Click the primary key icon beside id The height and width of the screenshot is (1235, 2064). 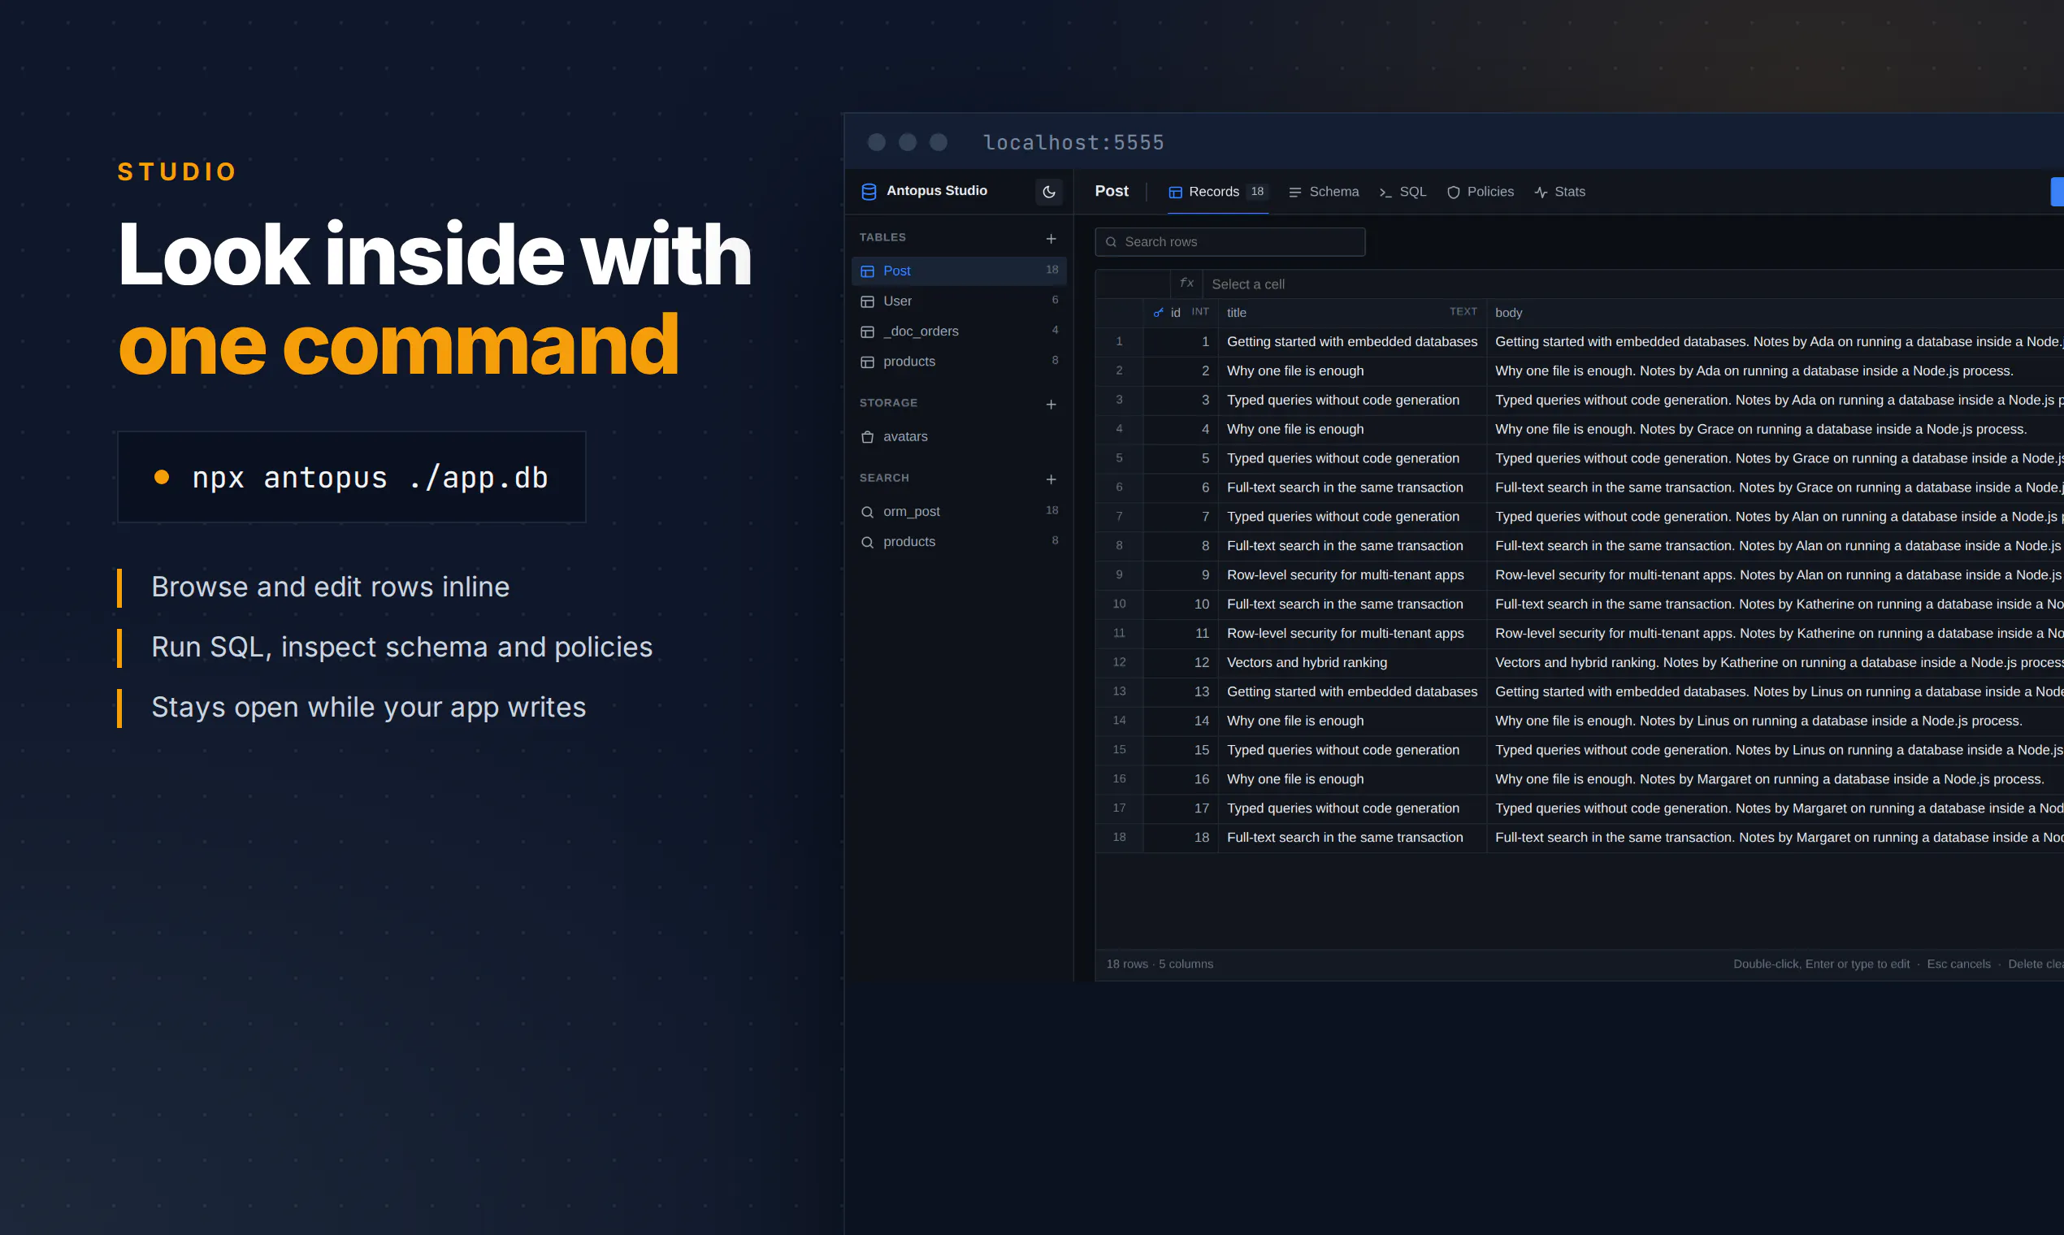click(x=1158, y=312)
